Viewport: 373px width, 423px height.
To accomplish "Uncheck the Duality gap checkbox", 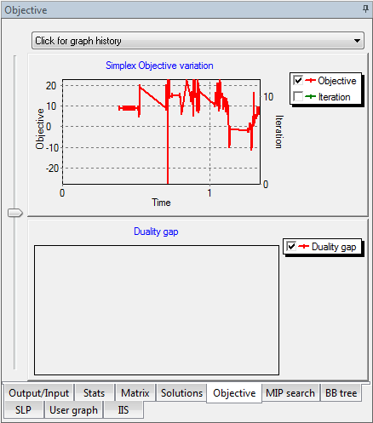I will point(291,246).
